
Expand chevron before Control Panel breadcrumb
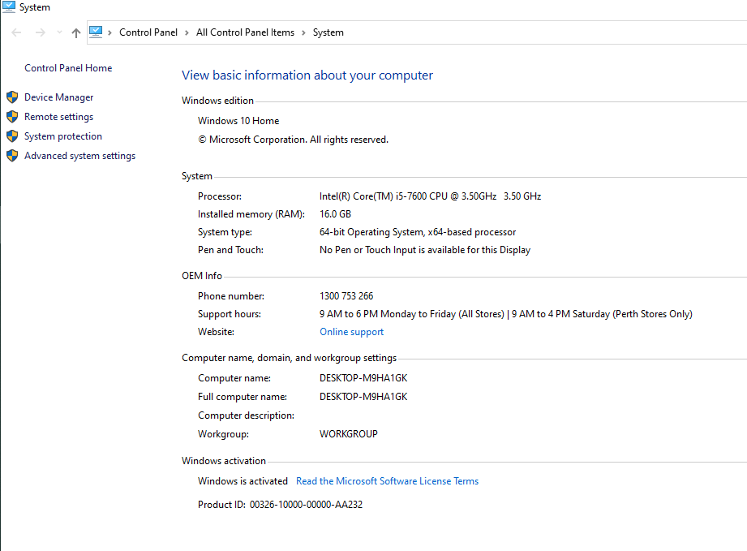click(110, 32)
